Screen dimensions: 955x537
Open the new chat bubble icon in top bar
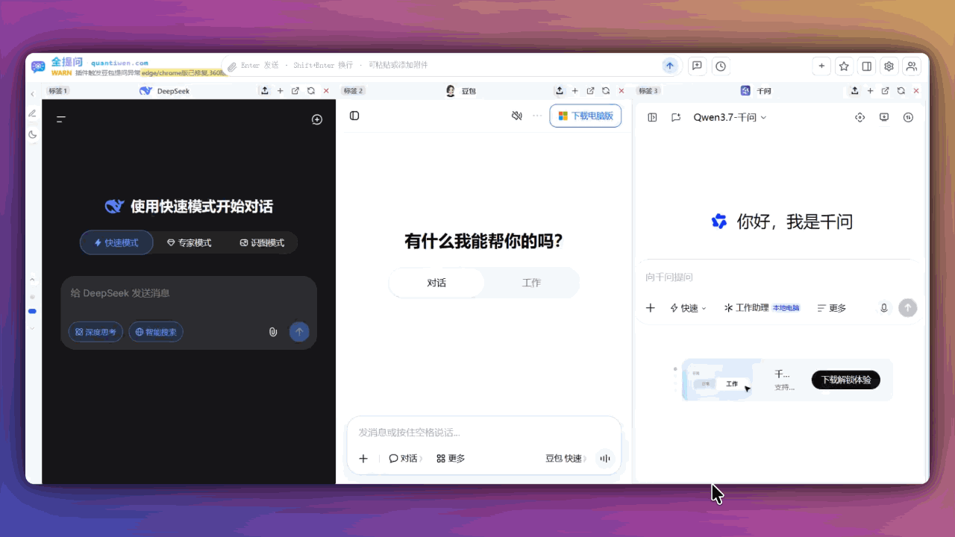(x=697, y=66)
